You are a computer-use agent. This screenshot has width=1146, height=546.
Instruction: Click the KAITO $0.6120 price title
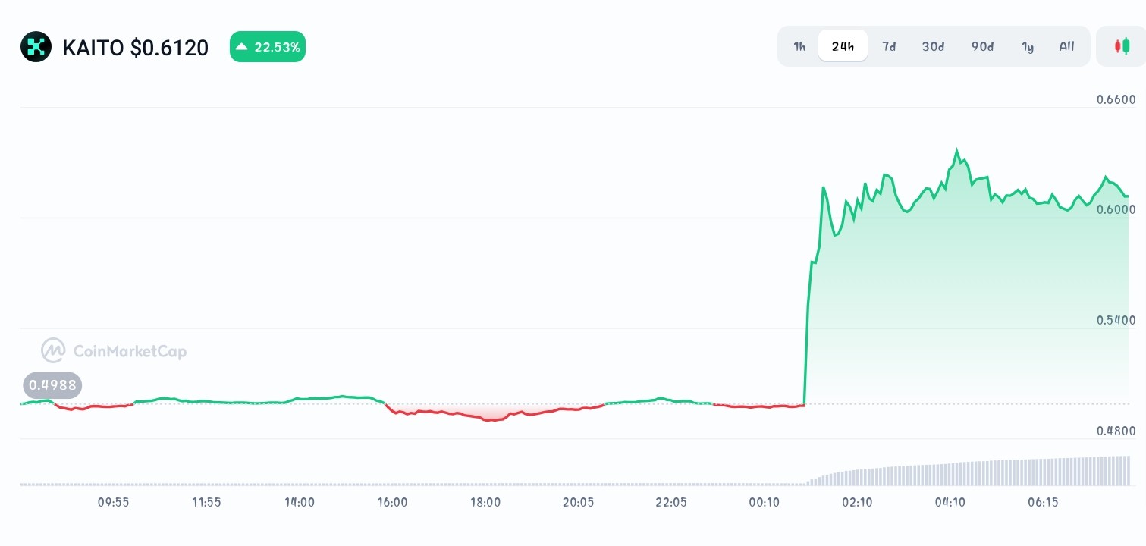pyautogui.click(x=135, y=48)
